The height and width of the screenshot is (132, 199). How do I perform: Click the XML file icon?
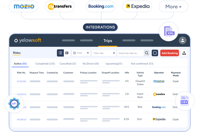point(169,31)
